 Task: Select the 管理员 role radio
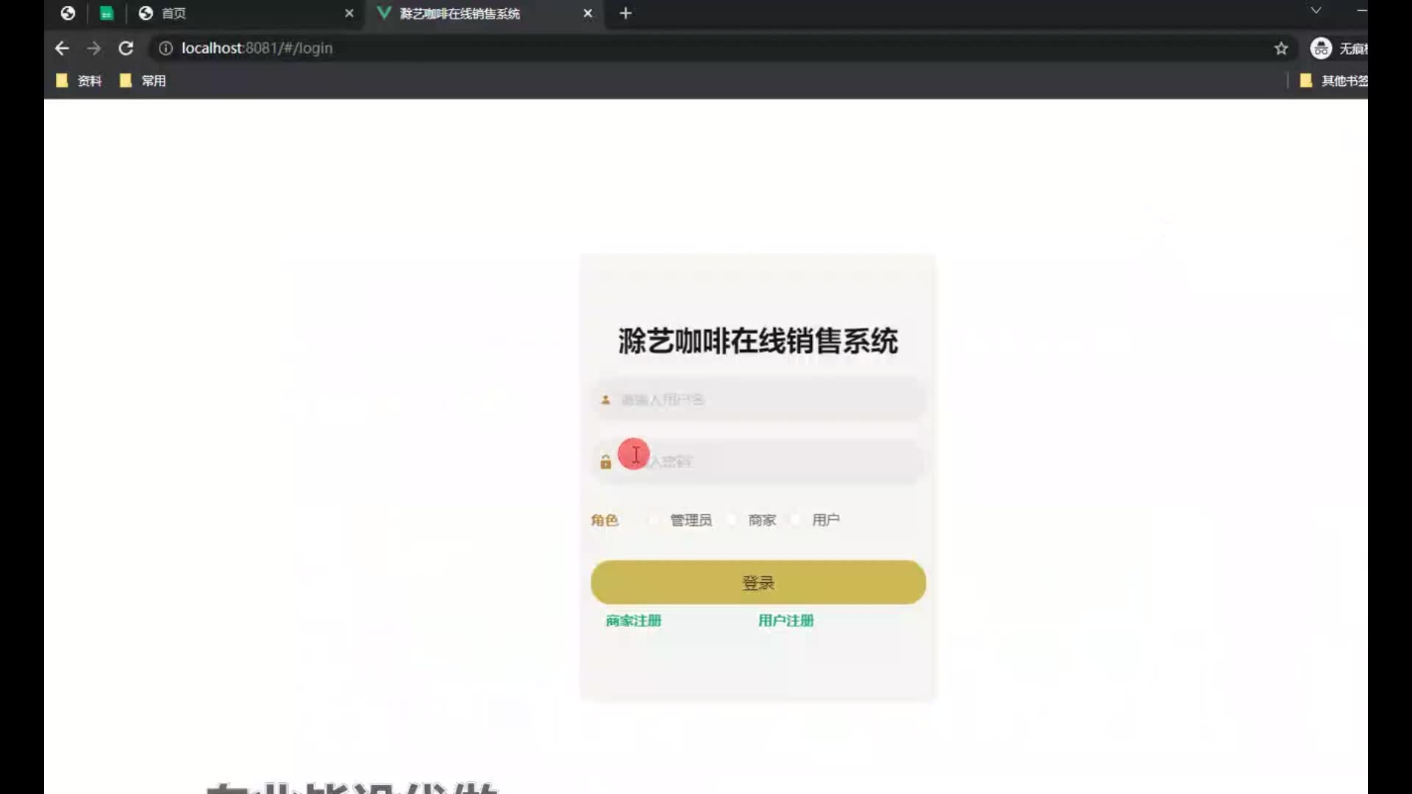tap(654, 521)
